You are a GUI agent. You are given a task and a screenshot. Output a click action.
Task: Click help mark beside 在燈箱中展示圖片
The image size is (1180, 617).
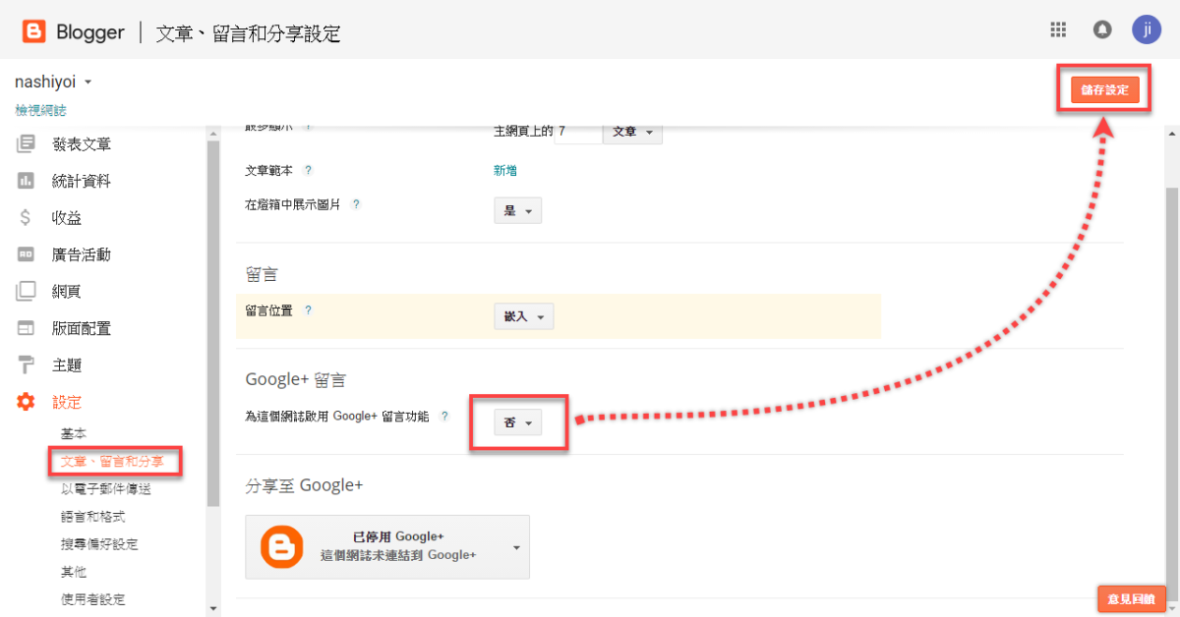point(356,204)
